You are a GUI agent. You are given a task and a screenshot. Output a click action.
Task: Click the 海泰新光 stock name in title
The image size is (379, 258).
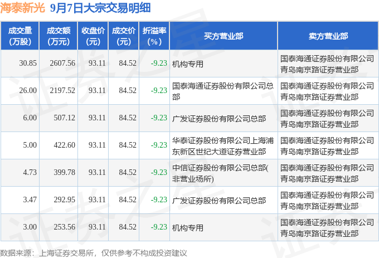pos(22,8)
